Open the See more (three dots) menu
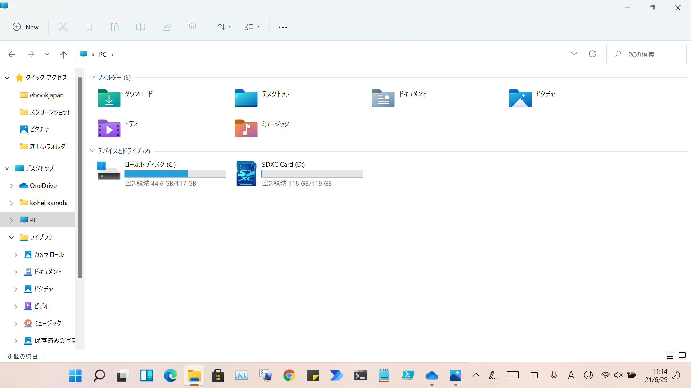Viewport: 691px width, 388px height. pos(283,27)
